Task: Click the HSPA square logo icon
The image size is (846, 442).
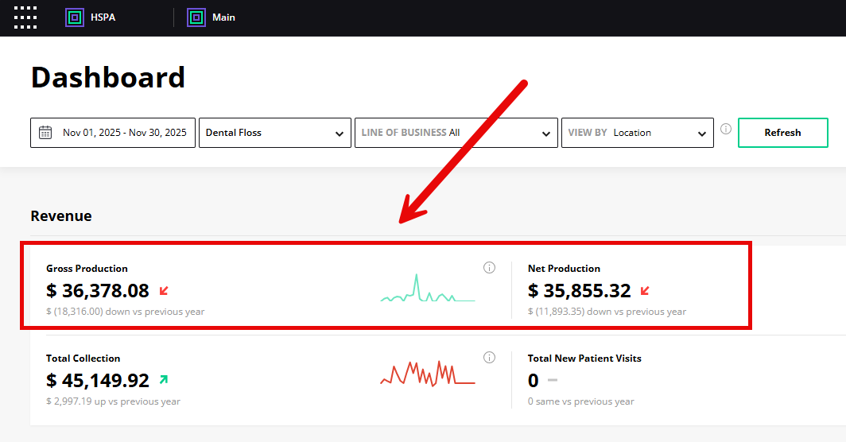Action: (x=75, y=17)
